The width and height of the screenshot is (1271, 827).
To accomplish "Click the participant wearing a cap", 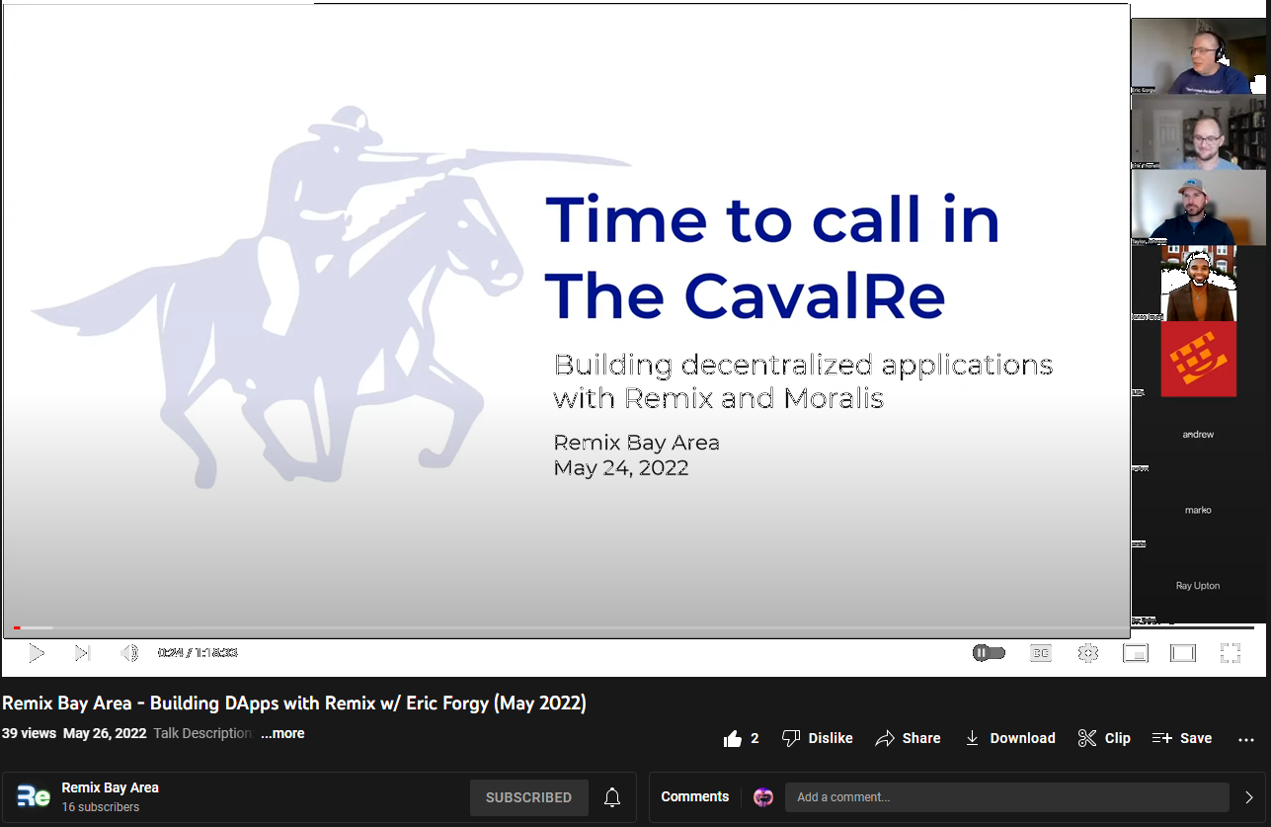I will 1198,207.
